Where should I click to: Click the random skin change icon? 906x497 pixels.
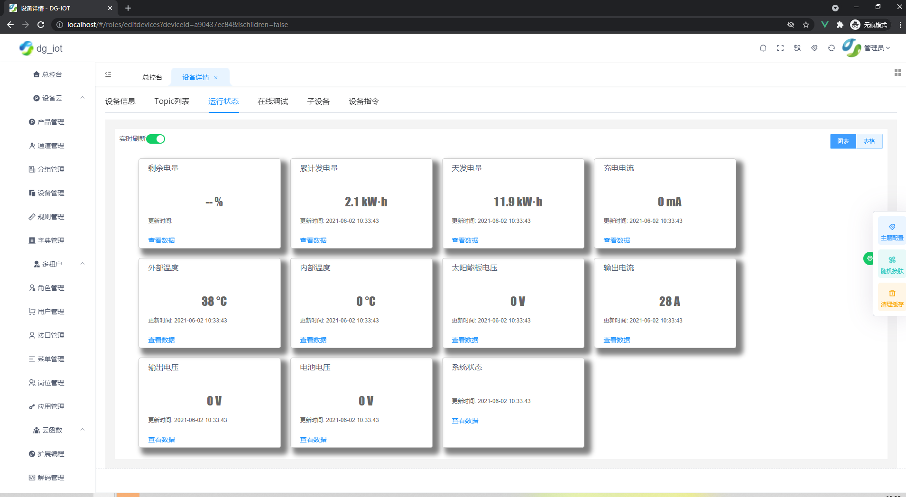point(892,264)
